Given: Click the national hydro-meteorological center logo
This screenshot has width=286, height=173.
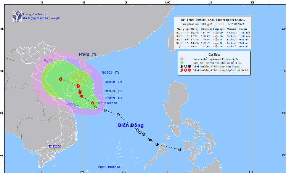Looking at the screenshot, I should point(17,16).
